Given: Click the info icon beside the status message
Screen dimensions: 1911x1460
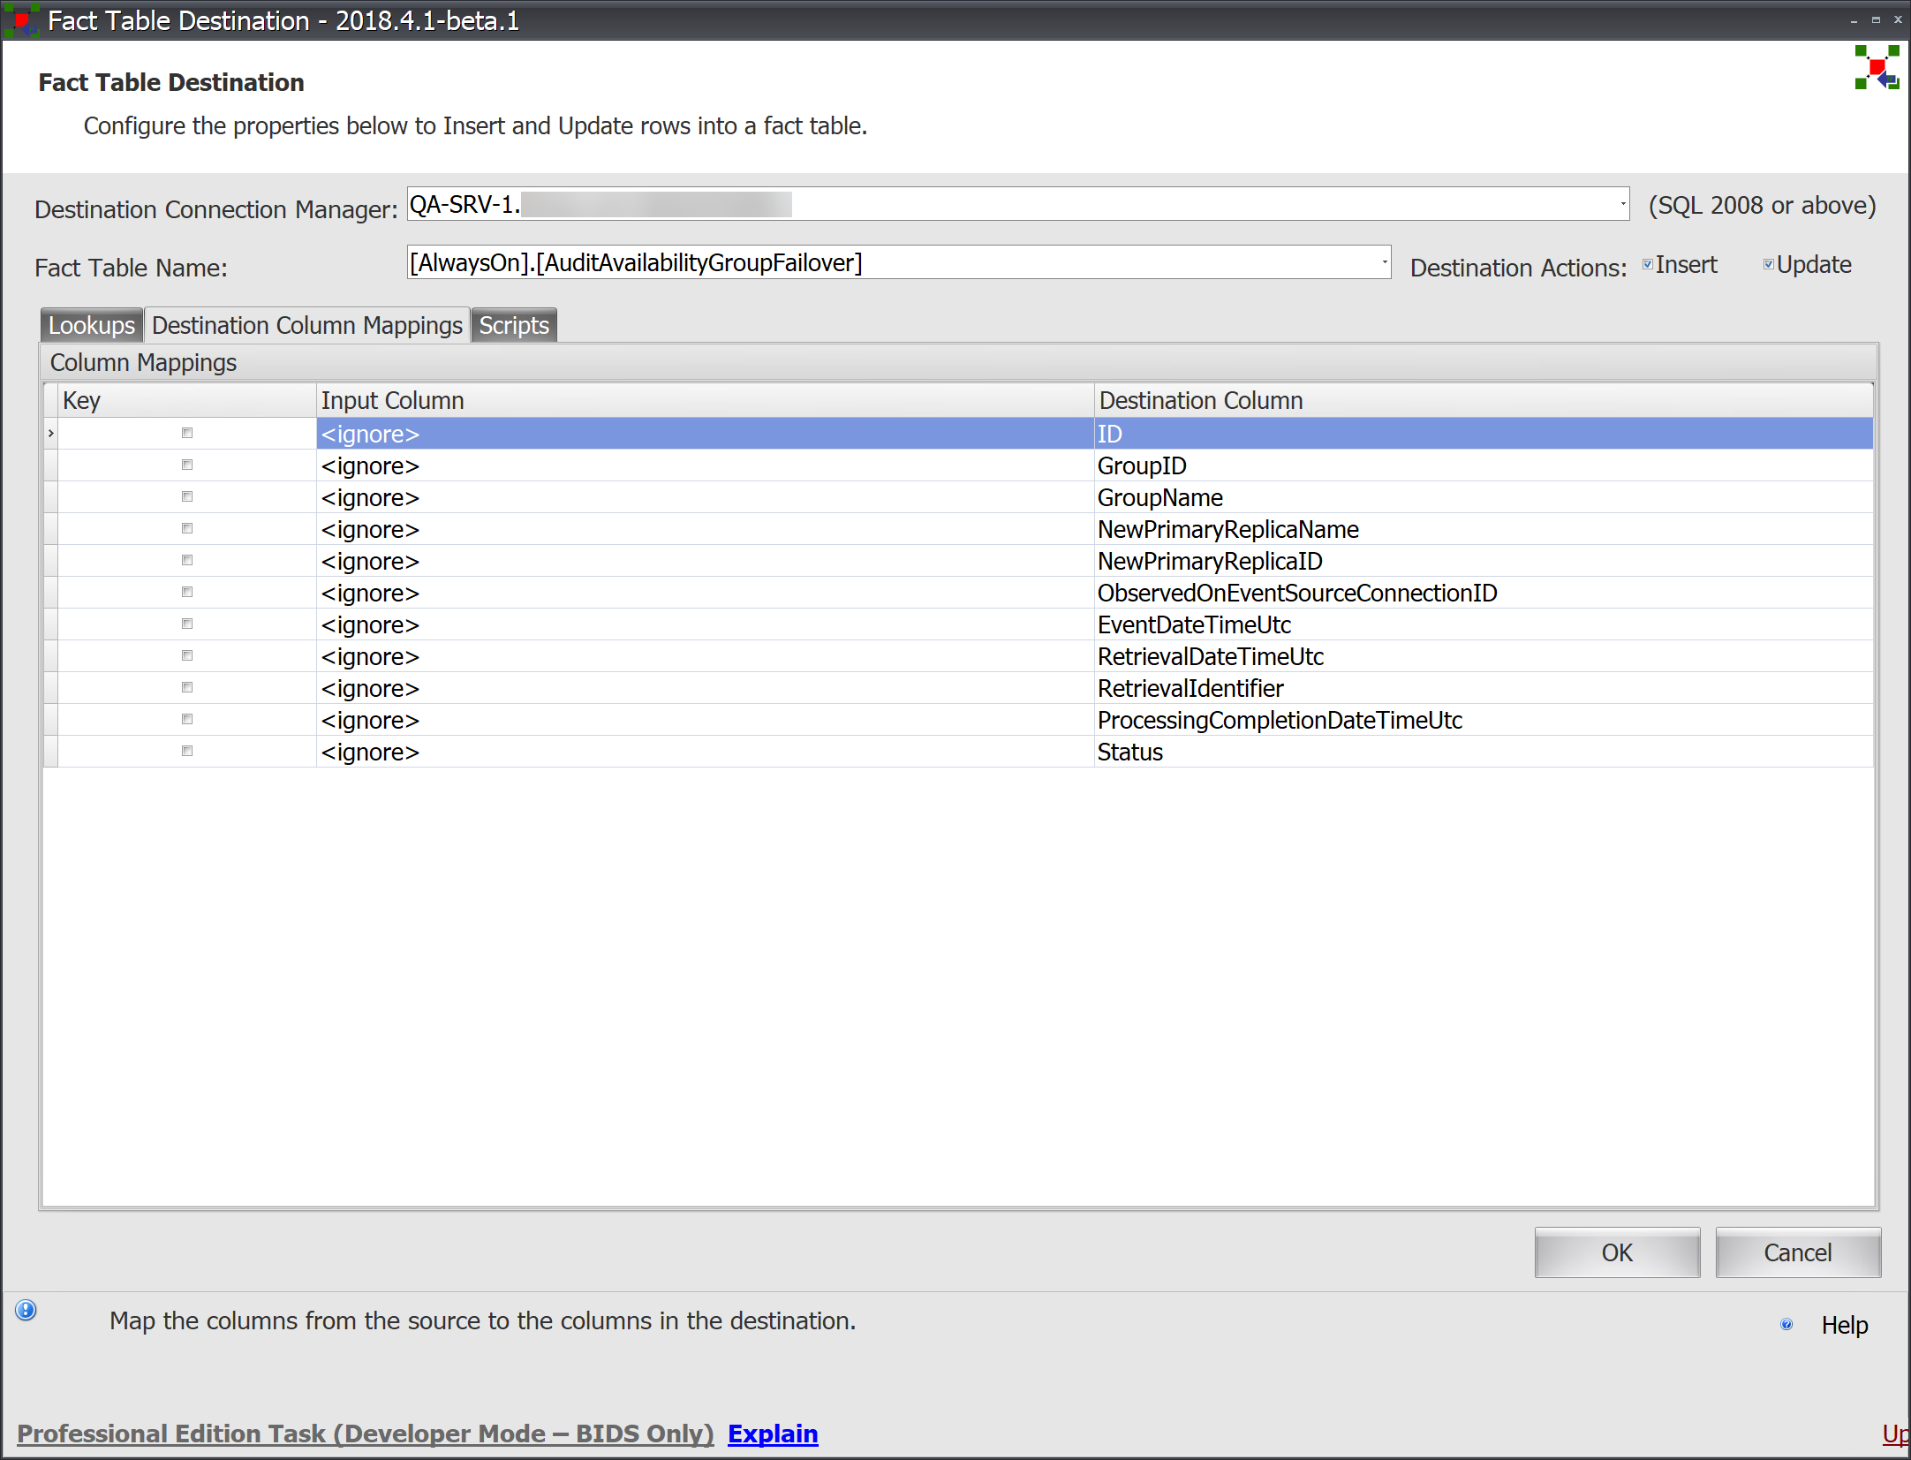Looking at the screenshot, I should coord(26,1311).
